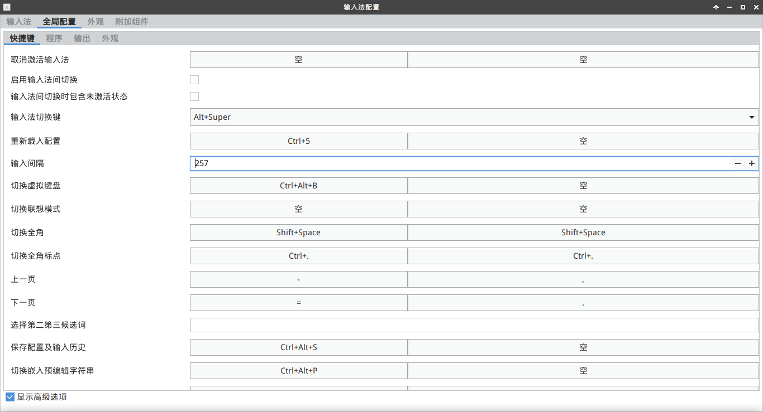Switch to the 全局配置 tab
Viewport: 763px width, 412px height.
click(59, 22)
